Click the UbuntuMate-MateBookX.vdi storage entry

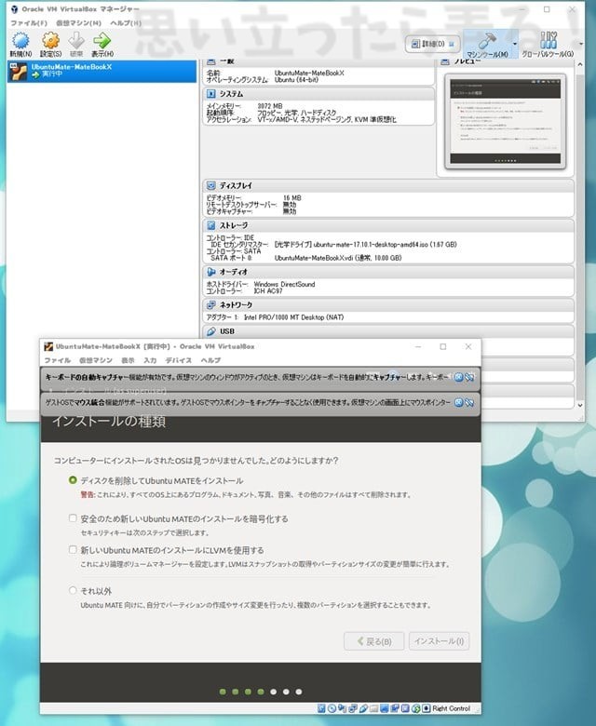point(338,258)
